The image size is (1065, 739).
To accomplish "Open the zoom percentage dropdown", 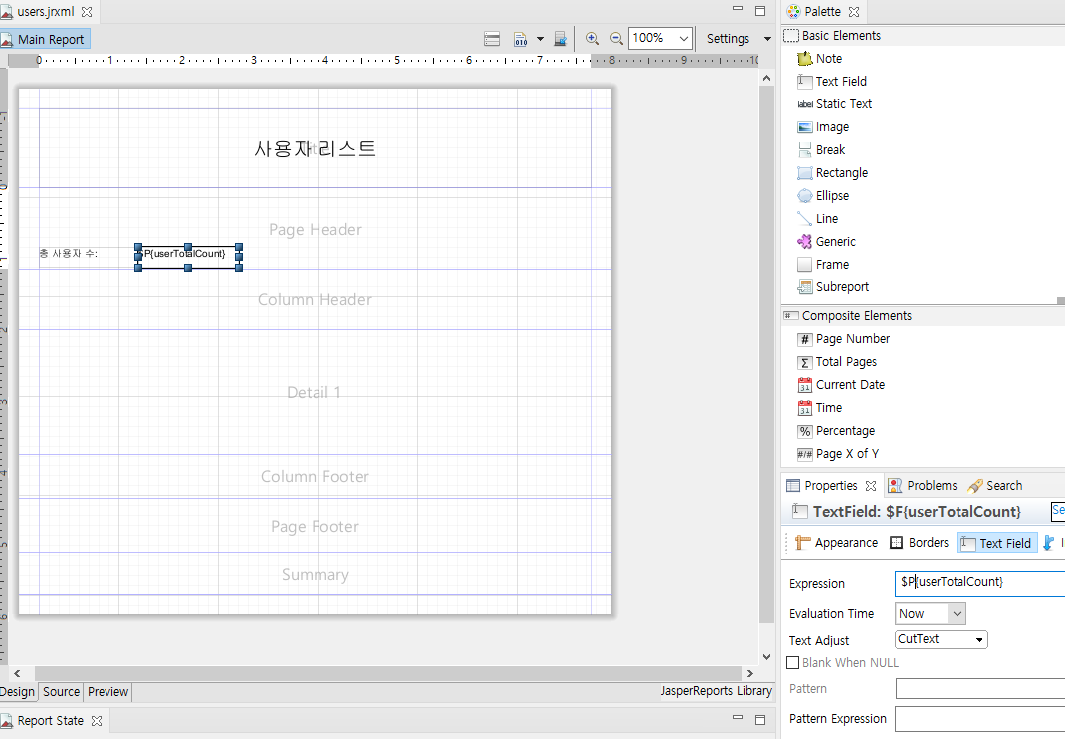I will [x=683, y=39].
